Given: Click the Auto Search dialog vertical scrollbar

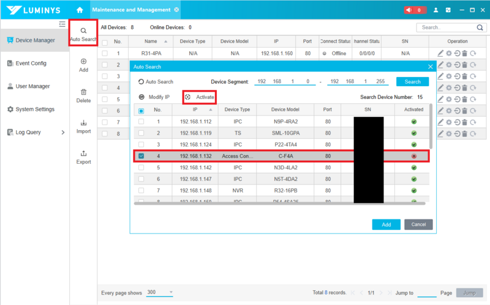Looking at the screenshot, I should click(x=431, y=127).
